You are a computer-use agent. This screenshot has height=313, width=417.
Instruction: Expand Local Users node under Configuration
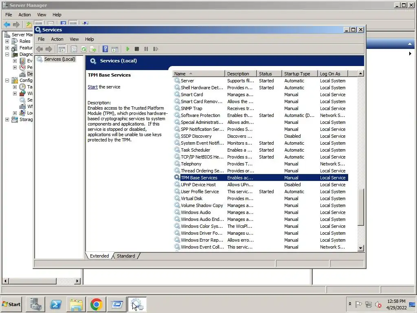[x=15, y=113]
